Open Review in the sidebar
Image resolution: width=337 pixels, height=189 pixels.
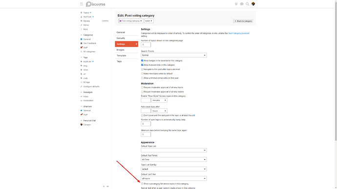click(86, 21)
